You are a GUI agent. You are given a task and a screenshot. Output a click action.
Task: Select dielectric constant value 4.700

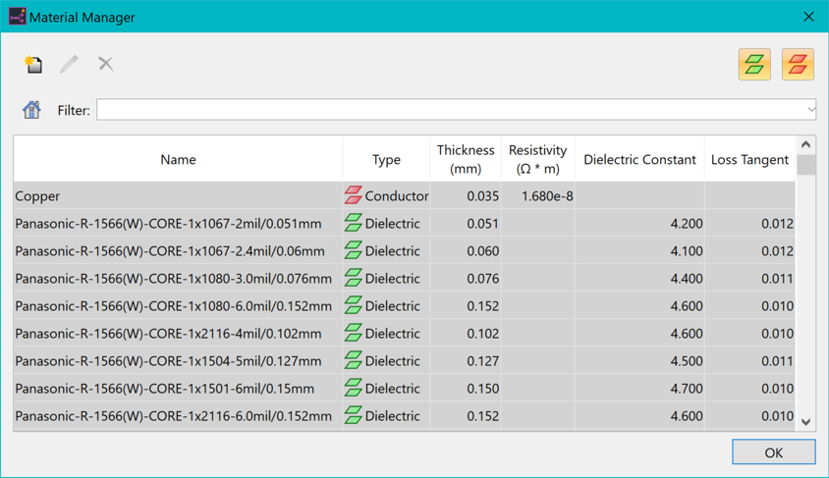[687, 389]
